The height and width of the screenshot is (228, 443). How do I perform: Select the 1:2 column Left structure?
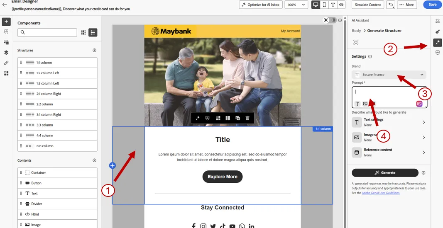pyautogui.click(x=57, y=73)
